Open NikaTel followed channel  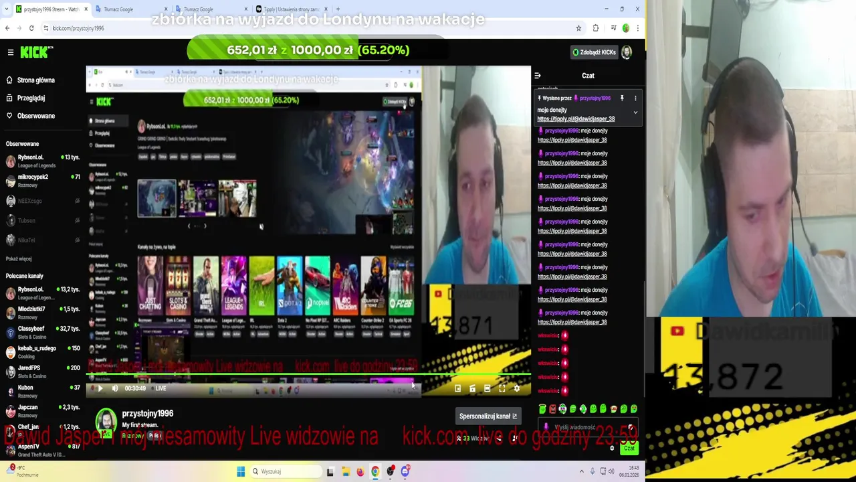(41, 240)
